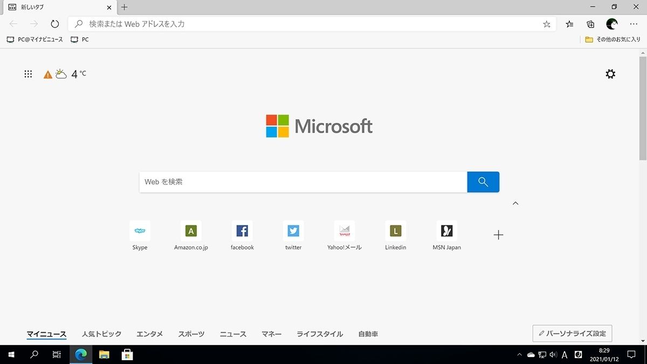
Task: Toggle the IME input mode A indicator
Action: coord(565,355)
